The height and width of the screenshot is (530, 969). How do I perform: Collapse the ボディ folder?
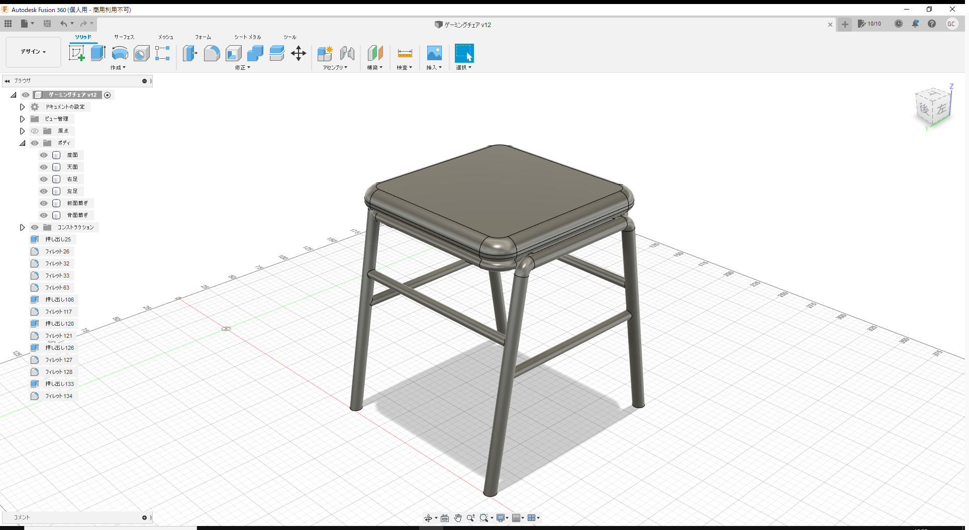pos(22,143)
